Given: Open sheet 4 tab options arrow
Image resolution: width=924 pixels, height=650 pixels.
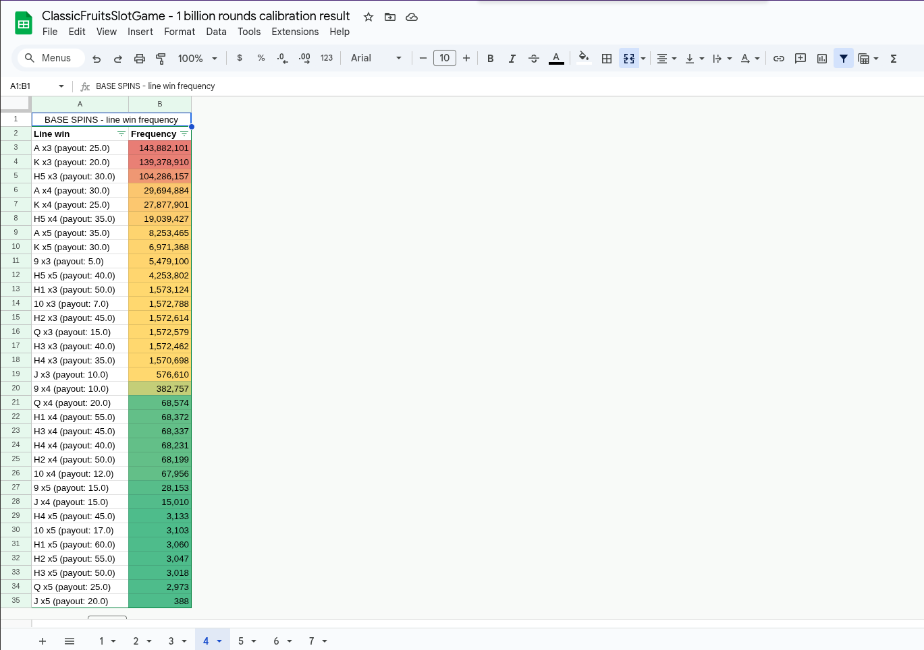Looking at the screenshot, I should pyautogui.click(x=219, y=641).
